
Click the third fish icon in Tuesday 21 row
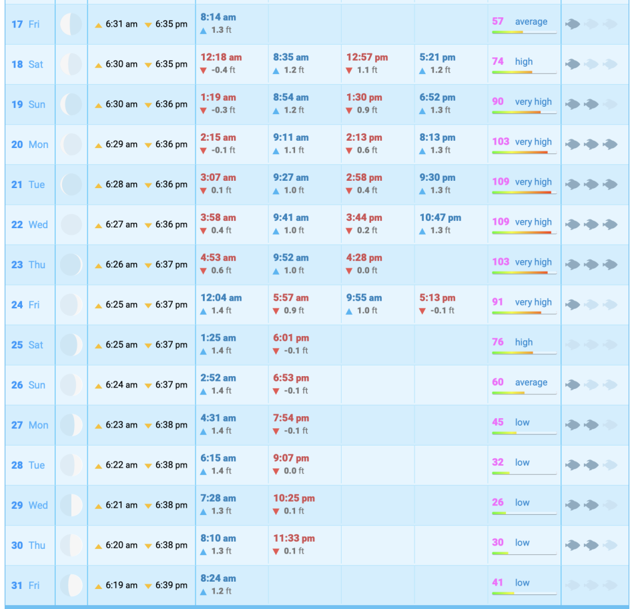coord(610,184)
